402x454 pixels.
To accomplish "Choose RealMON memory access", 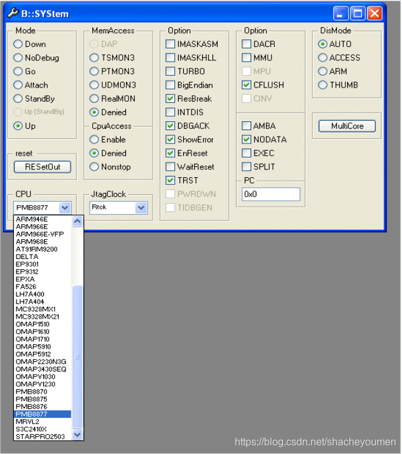I will 94,98.
